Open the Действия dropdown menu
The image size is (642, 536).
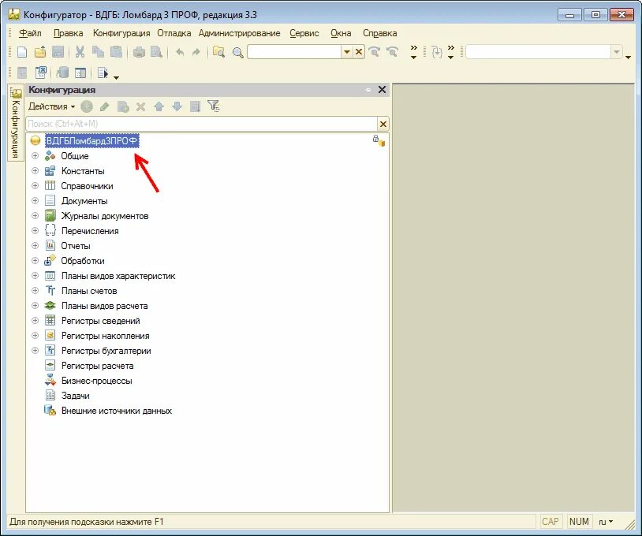click(51, 106)
